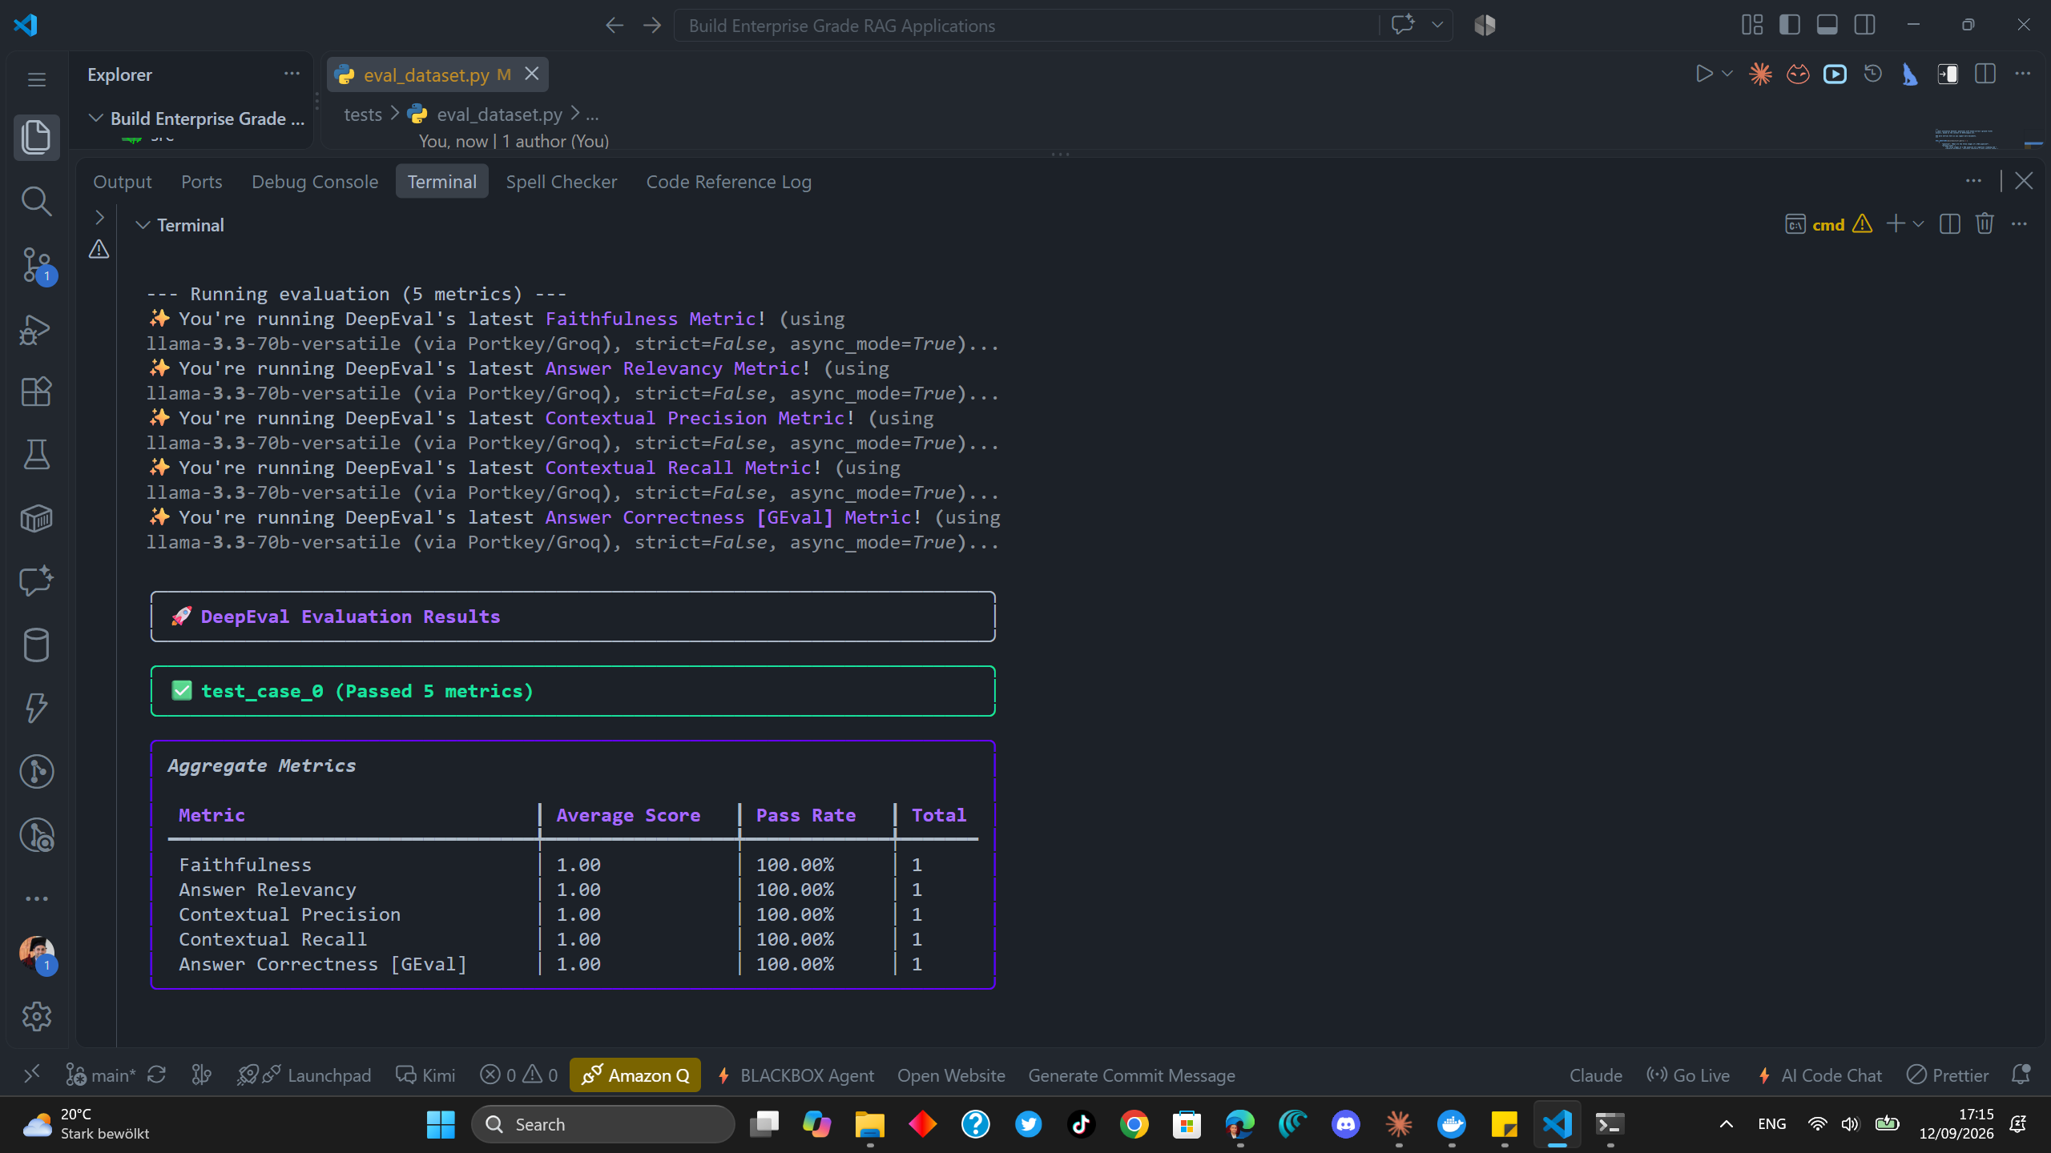Switch to the Ports tab

tap(201, 182)
